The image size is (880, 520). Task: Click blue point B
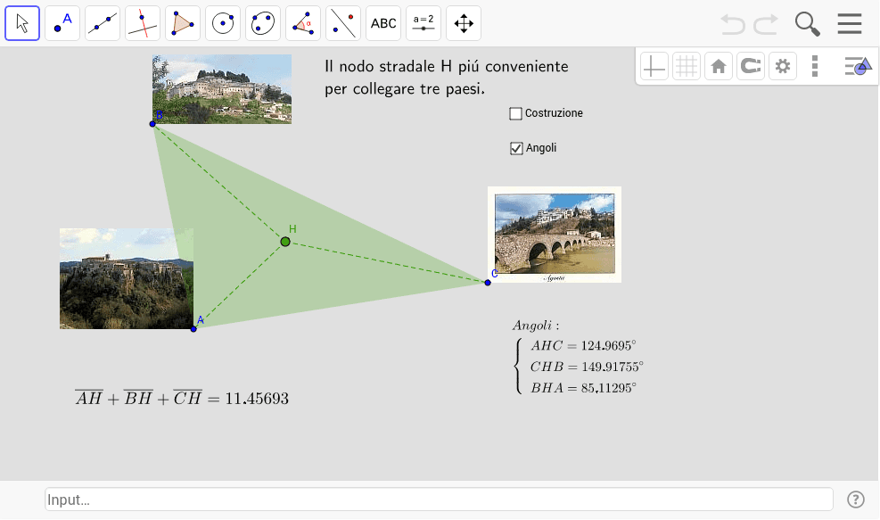152,124
